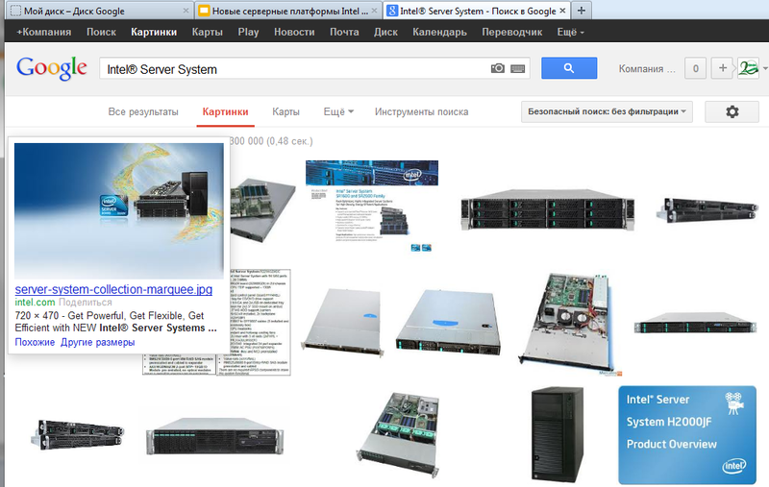Open the open-chassis server with fans thumbnail
Screen dimensions: 769x487
click(569, 324)
